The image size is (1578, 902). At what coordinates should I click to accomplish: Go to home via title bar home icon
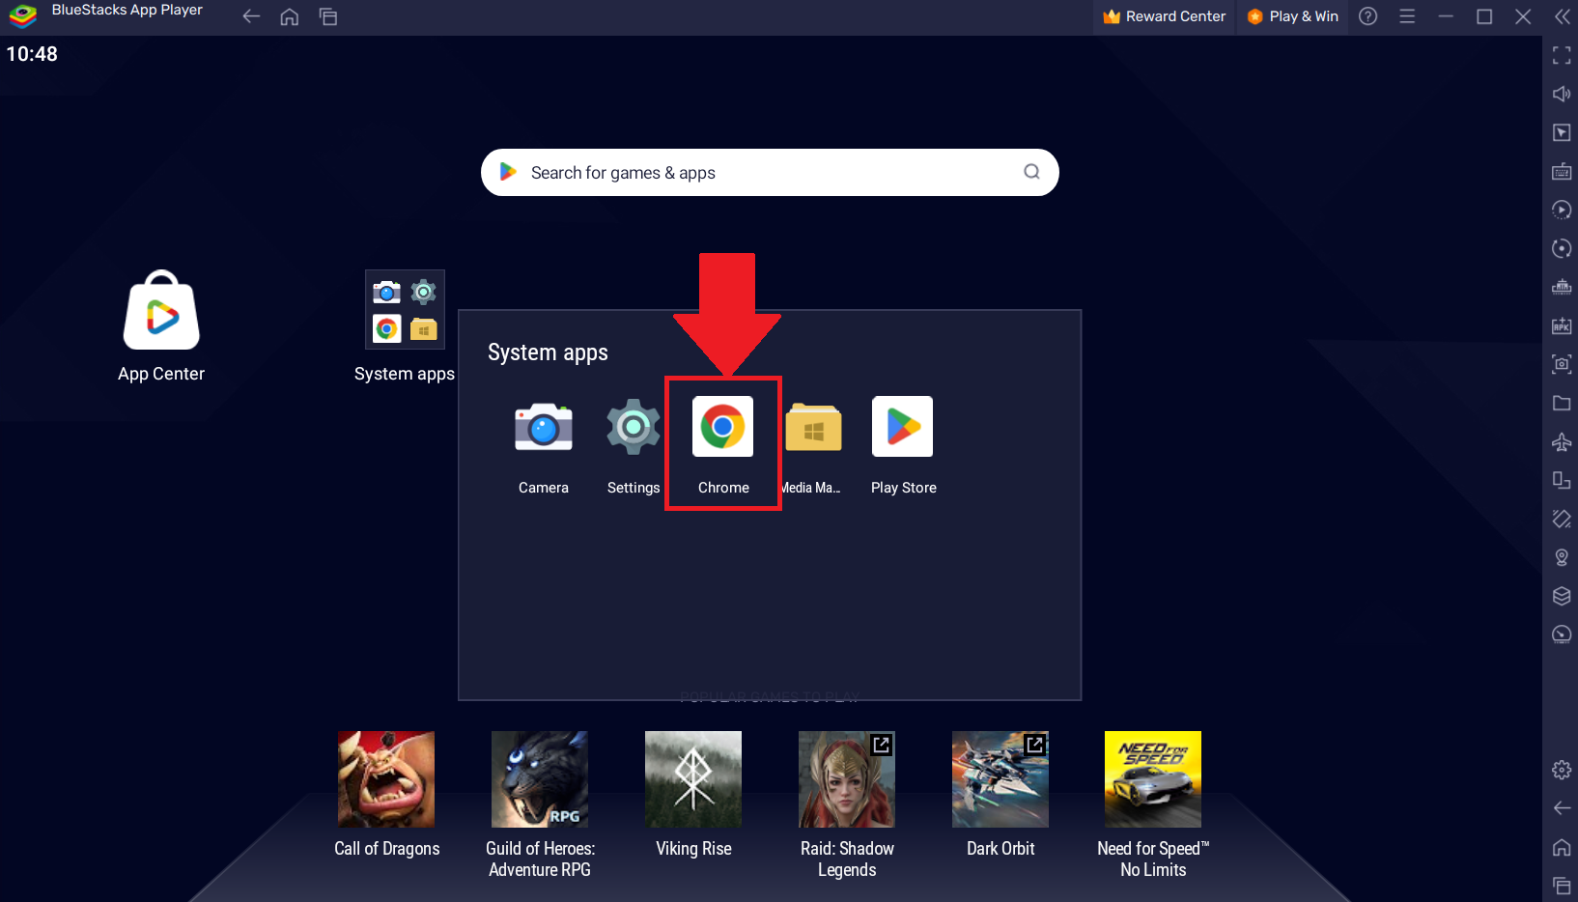pos(289,16)
